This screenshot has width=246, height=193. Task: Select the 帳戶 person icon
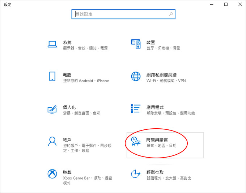click(52, 141)
